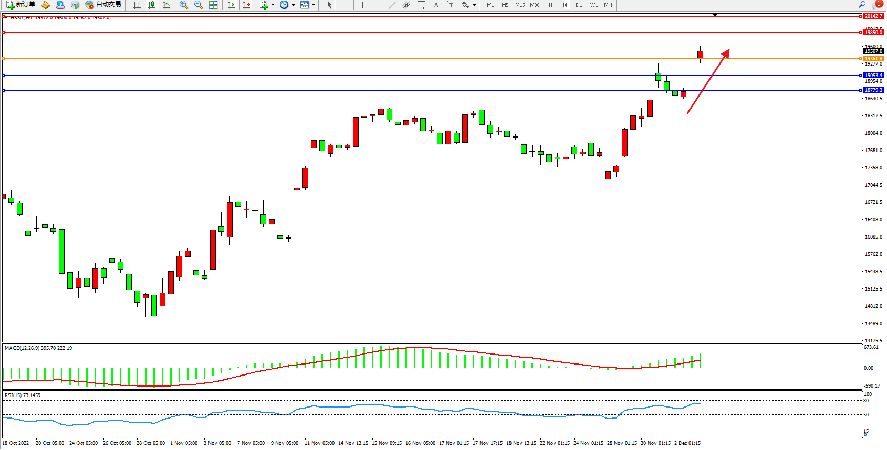Toggle AutoTrading (自动交易) on or off
Screen dimensions: 887x450
[103, 5]
